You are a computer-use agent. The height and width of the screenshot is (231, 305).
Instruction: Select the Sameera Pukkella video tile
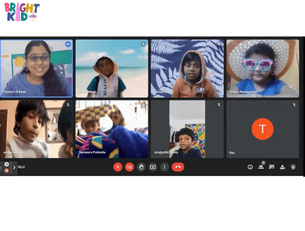click(x=112, y=129)
